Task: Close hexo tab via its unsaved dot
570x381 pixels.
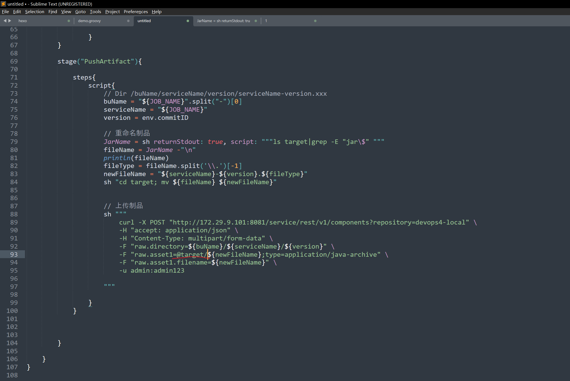Action: (x=69, y=21)
